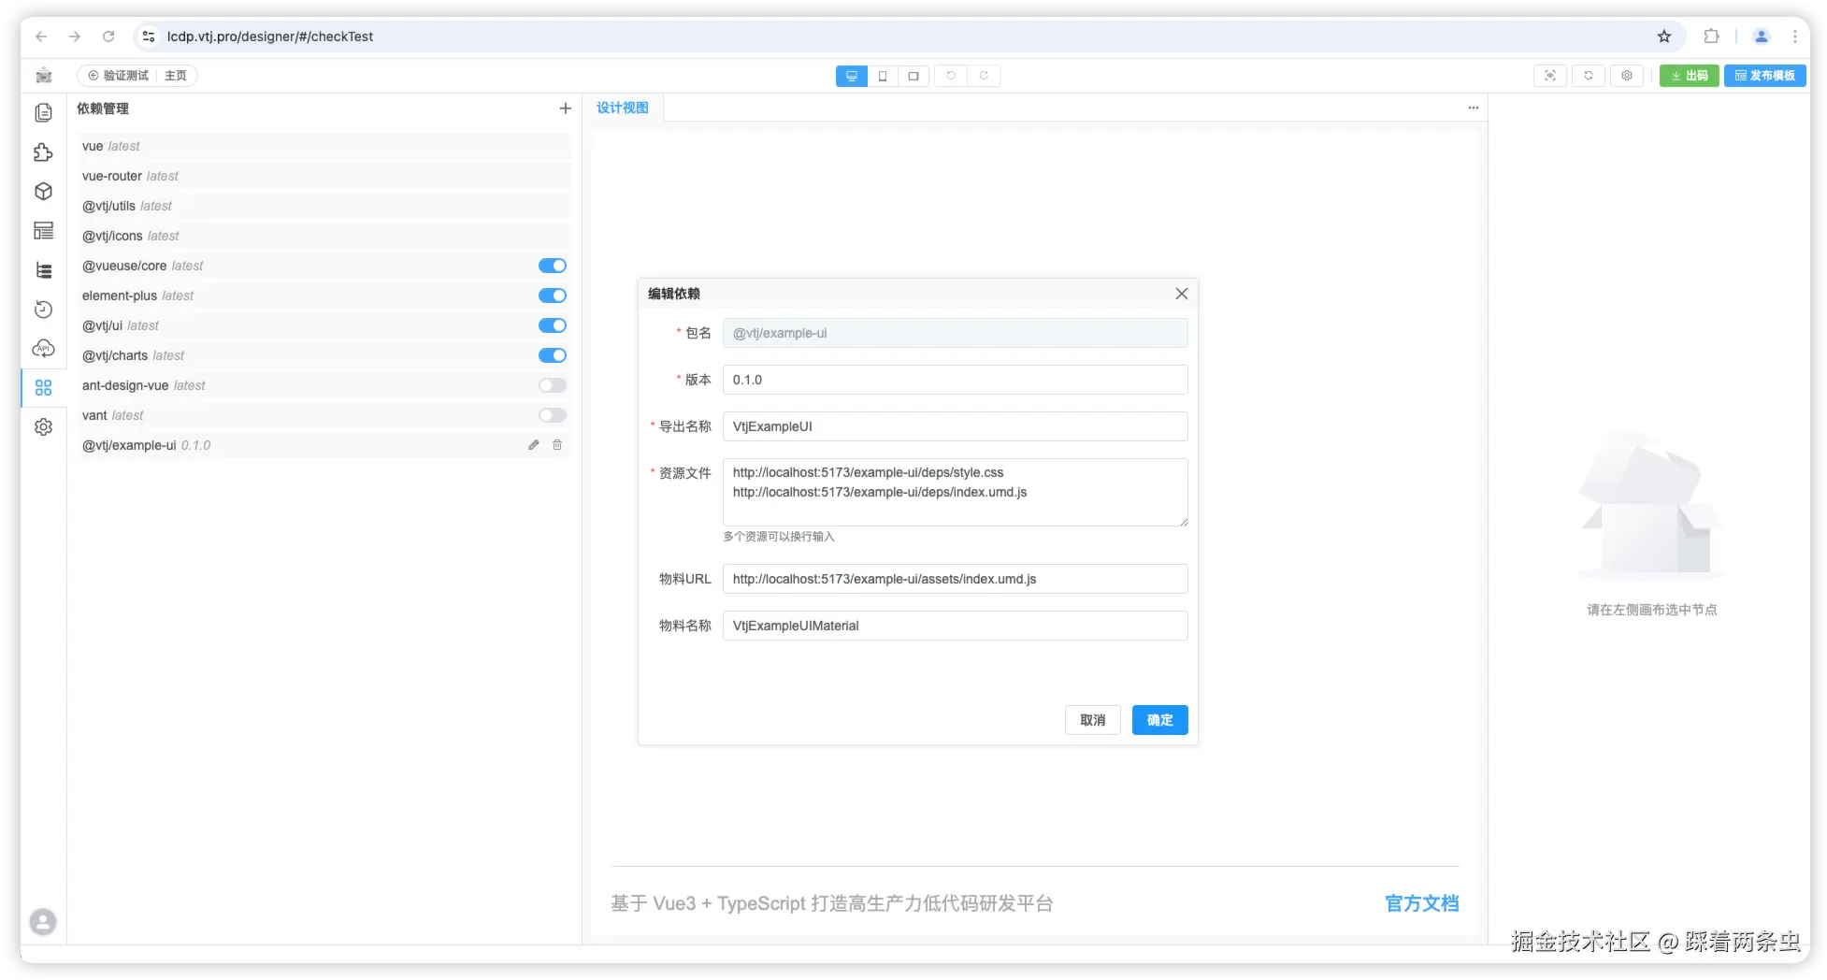Click the 资源文件 resource files textarea
Image resolution: width=1827 pixels, height=980 pixels.
point(956,492)
